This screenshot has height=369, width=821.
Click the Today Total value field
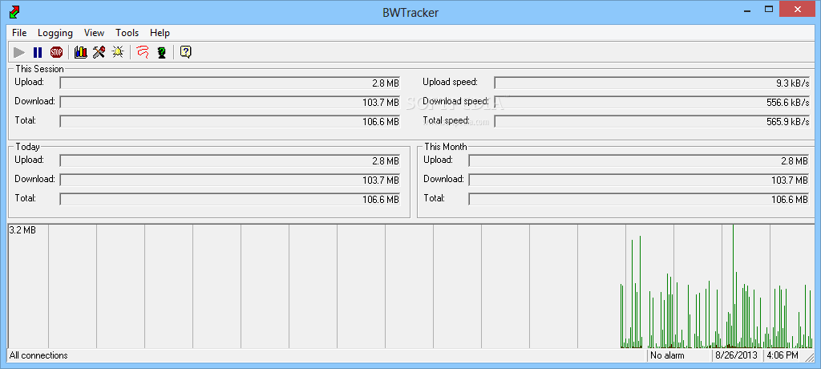pos(230,200)
